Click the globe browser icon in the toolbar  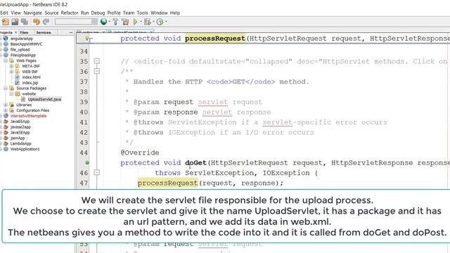103,22
